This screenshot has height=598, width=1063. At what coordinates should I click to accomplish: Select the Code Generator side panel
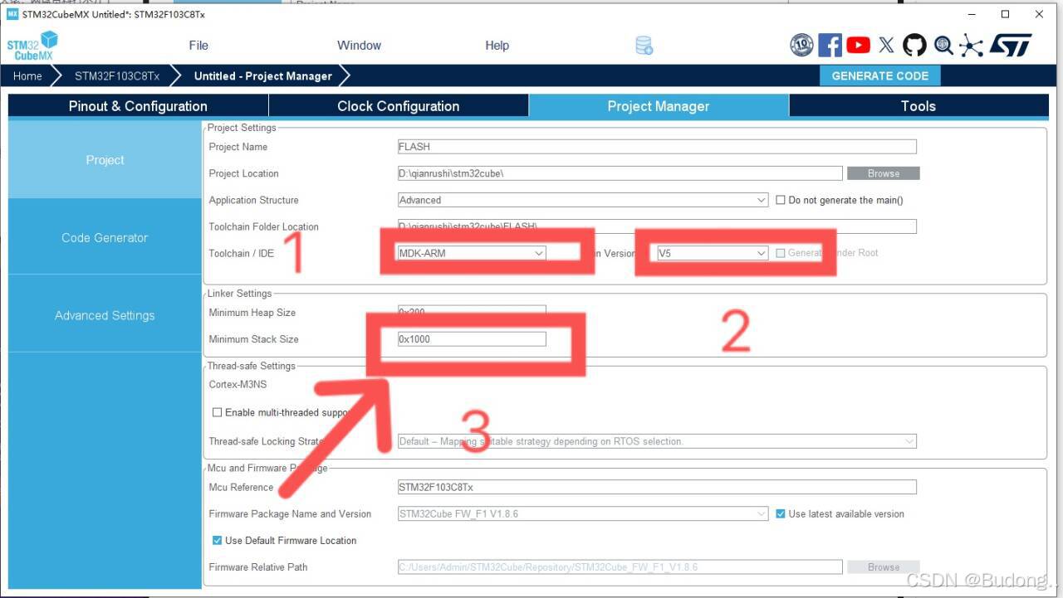tap(105, 238)
